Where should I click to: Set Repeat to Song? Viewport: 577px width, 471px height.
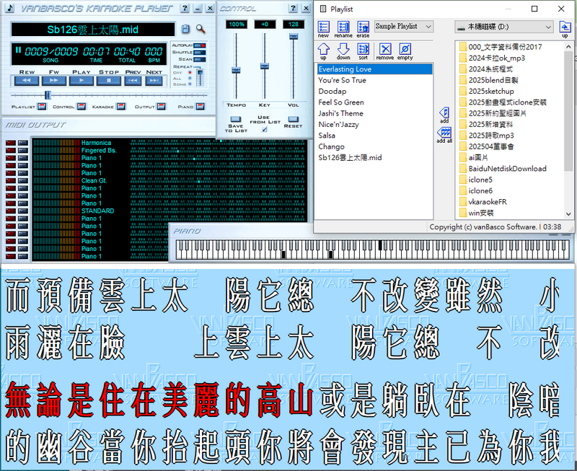pos(190,84)
